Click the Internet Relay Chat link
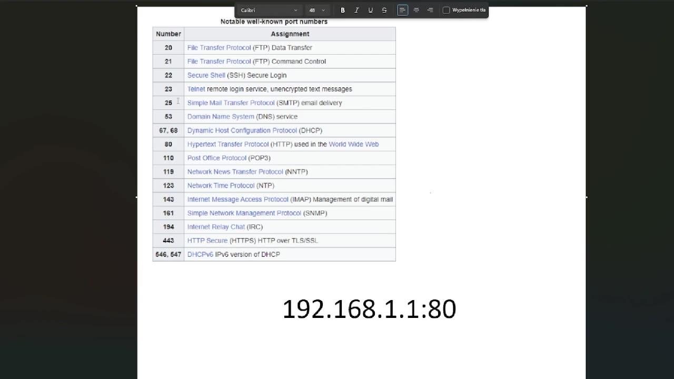The height and width of the screenshot is (379, 674). 216,226
